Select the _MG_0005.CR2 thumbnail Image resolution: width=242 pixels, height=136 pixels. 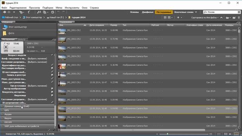click(x=62, y=66)
